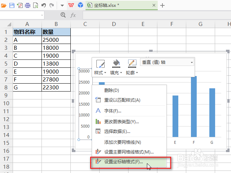Click into the formula bar input

coord(157,15)
